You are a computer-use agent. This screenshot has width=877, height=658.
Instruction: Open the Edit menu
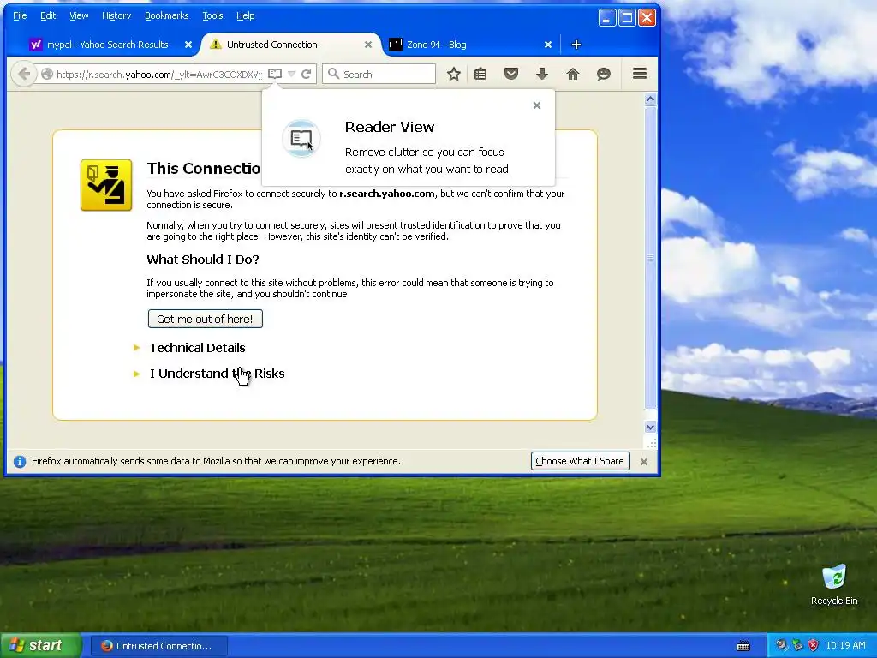[x=48, y=15]
